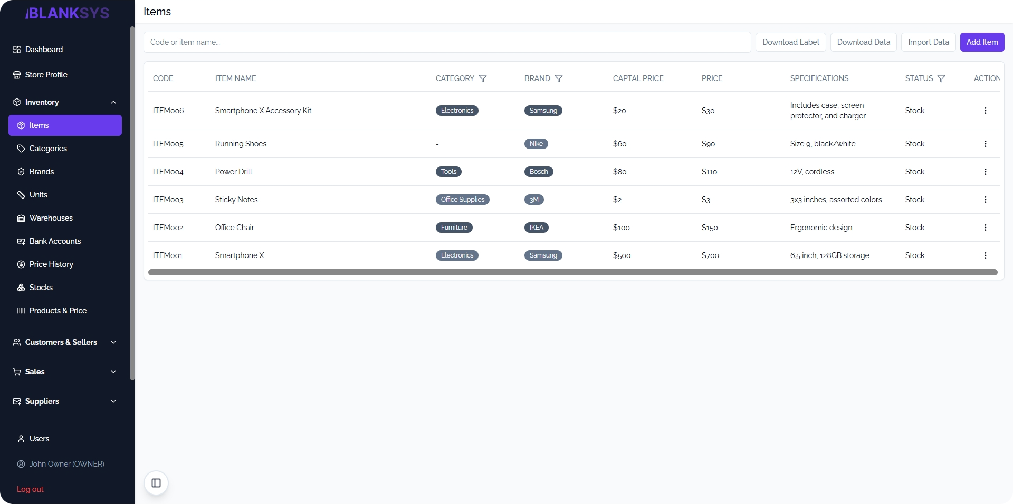Viewport: 1013px width, 504px height.
Task: Select the Store Profile icon
Action: point(16,75)
